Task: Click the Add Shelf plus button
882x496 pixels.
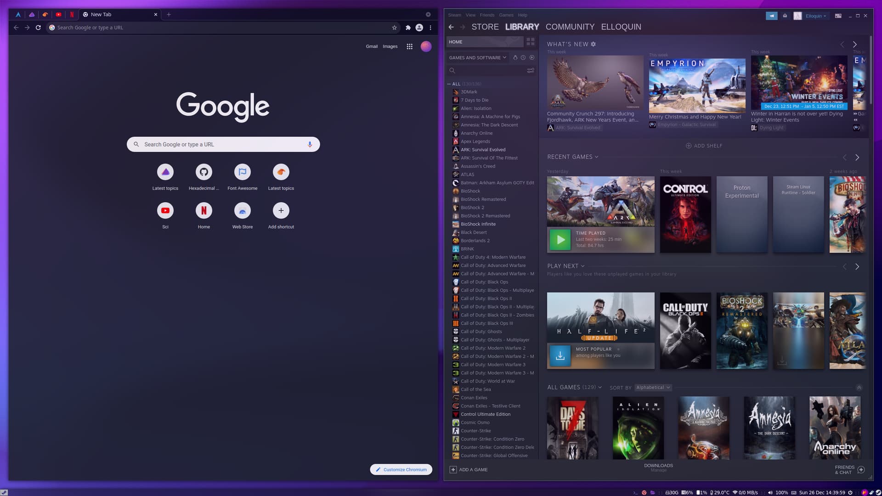Action: [689, 146]
